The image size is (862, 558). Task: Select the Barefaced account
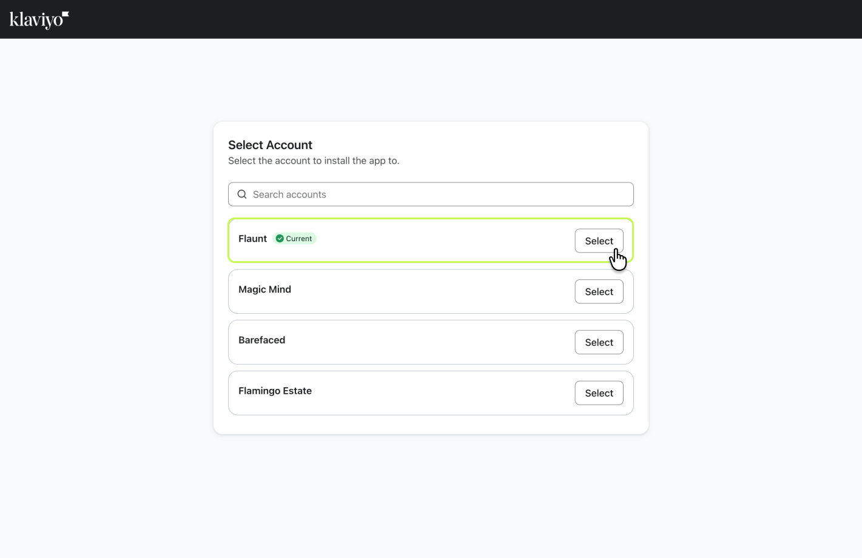tap(599, 342)
